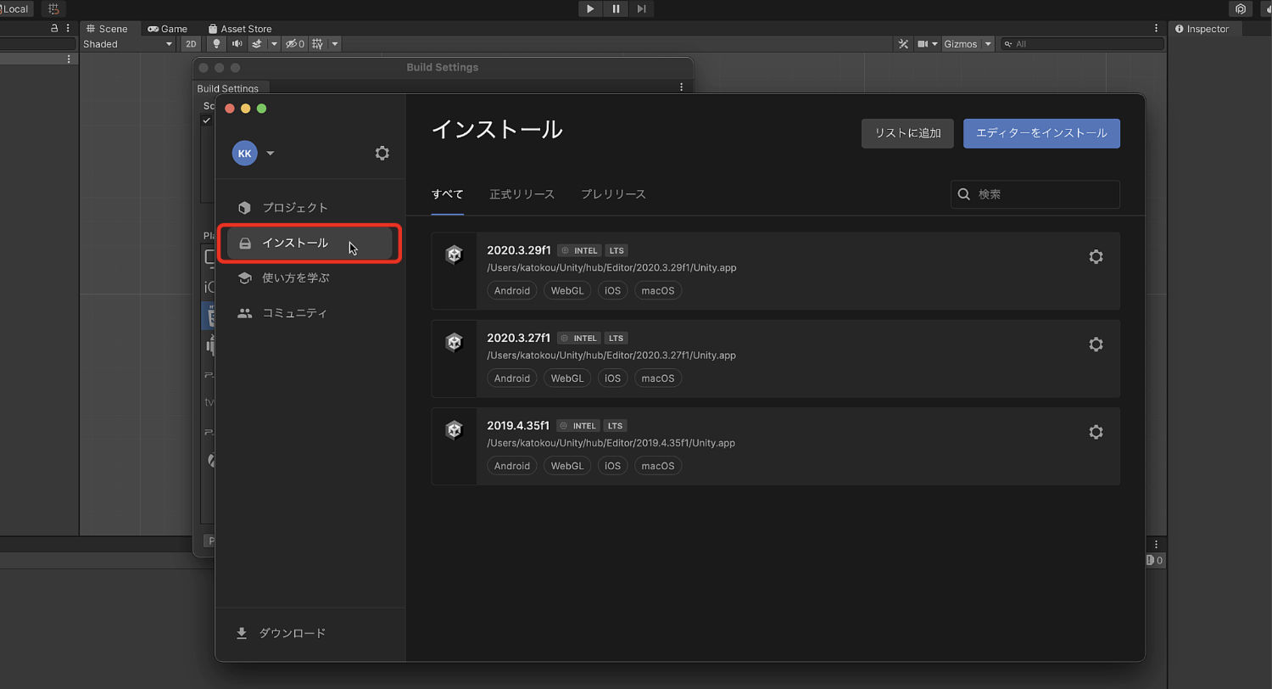
Task: Open bottom panel three-dot menu near Inspector
Action: [x=1156, y=544]
